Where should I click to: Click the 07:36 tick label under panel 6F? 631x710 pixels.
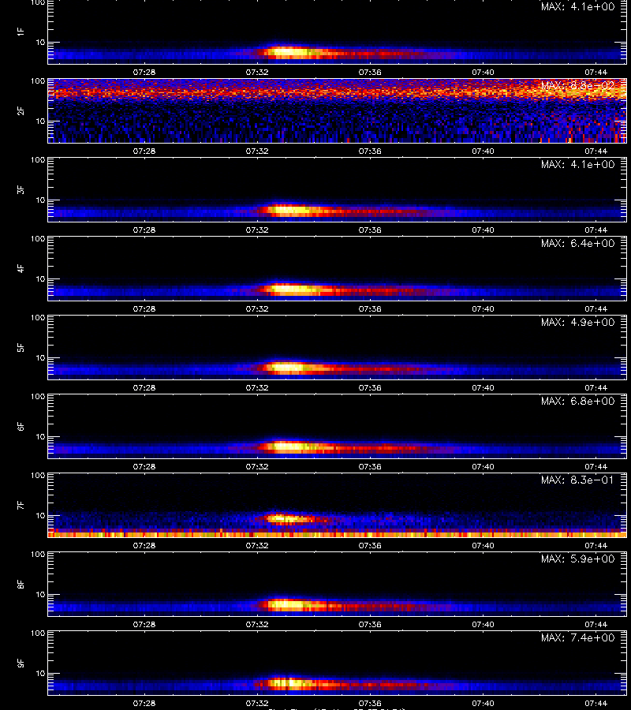coord(370,466)
